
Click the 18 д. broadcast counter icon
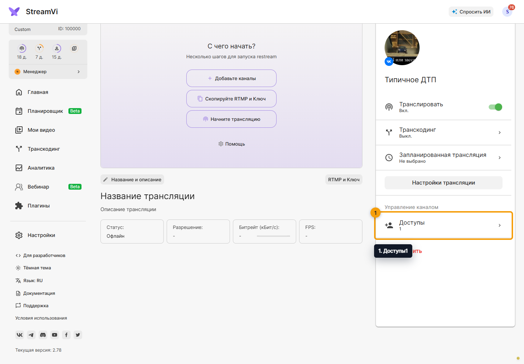point(22,48)
